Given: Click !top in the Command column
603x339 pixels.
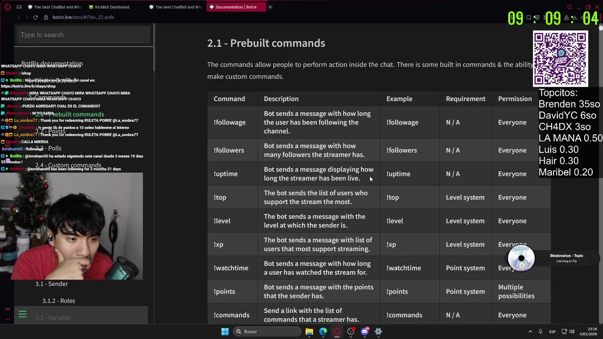Looking at the screenshot, I should point(220,197).
